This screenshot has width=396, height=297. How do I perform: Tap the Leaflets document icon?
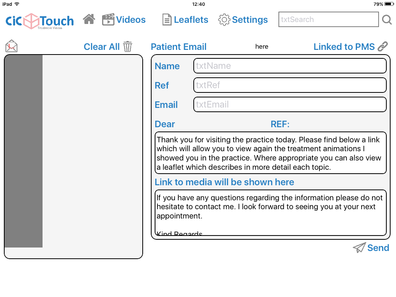(x=167, y=20)
